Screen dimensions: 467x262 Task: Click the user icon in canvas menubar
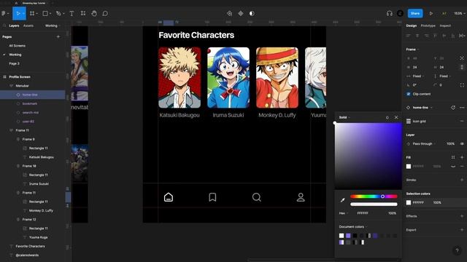[x=301, y=197]
